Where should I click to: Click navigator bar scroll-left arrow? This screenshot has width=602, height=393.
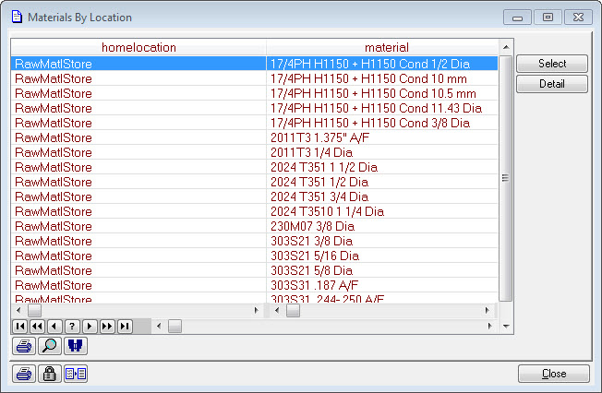(159, 327)
